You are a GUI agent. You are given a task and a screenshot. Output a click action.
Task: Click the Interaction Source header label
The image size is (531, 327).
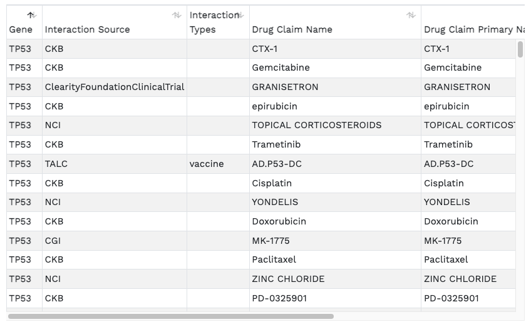[x=88, y=29]
